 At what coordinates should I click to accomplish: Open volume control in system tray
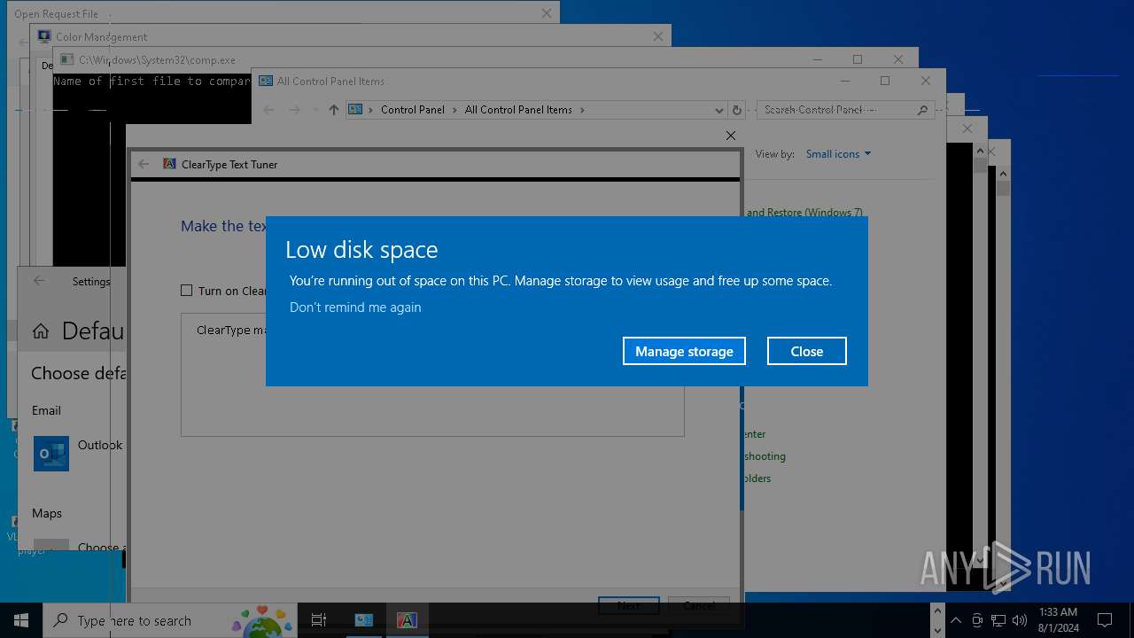coord(1020,620)
